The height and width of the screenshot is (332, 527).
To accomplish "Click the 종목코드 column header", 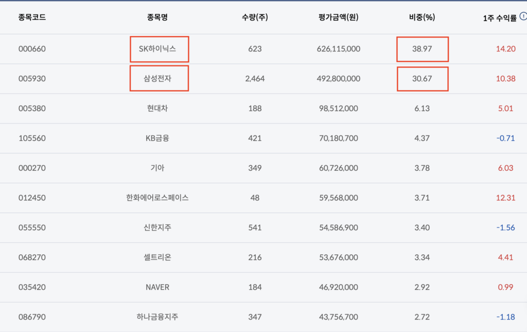I will pos(31,17).
